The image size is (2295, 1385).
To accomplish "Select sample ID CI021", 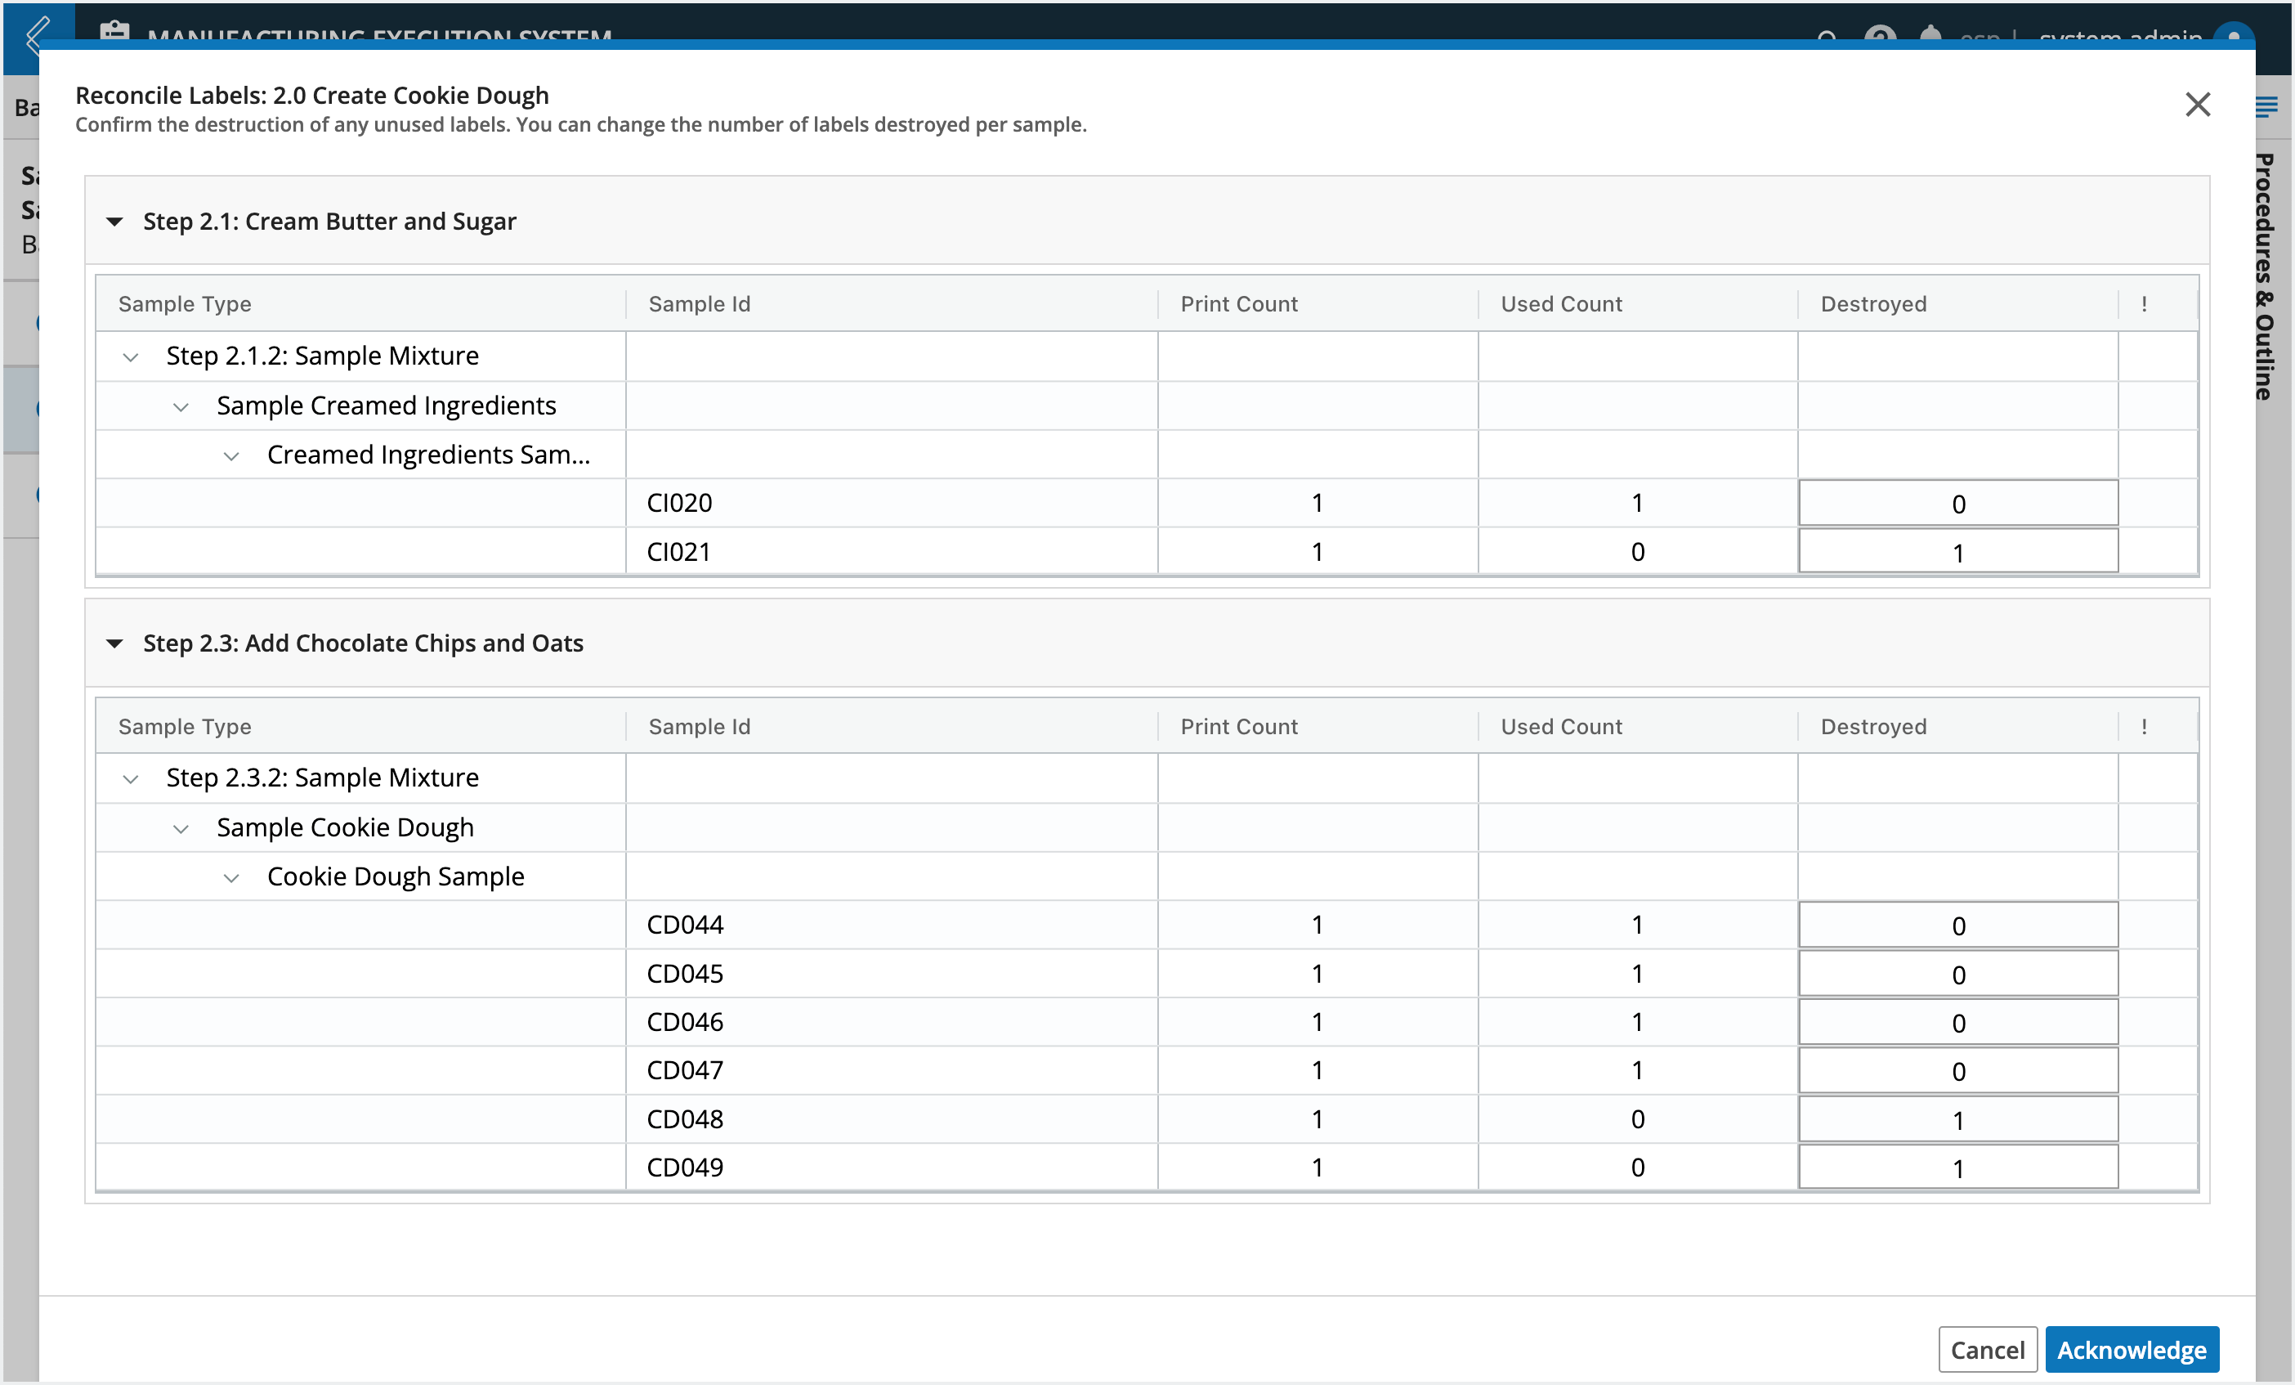I will point(679,552).
